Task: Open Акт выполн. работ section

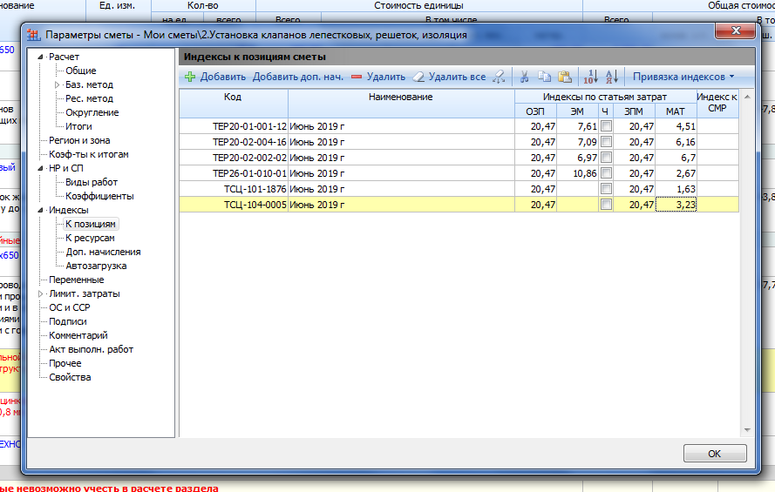Action: pyautogui.click(x=91, y=349)
